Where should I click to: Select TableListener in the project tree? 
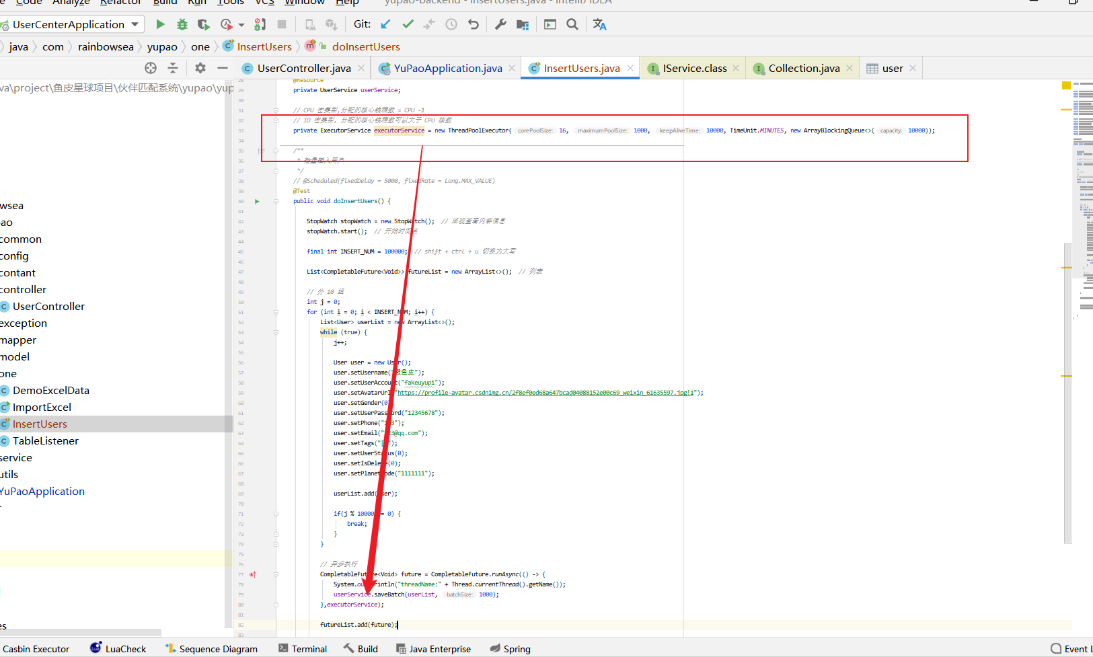coord(45,440)
